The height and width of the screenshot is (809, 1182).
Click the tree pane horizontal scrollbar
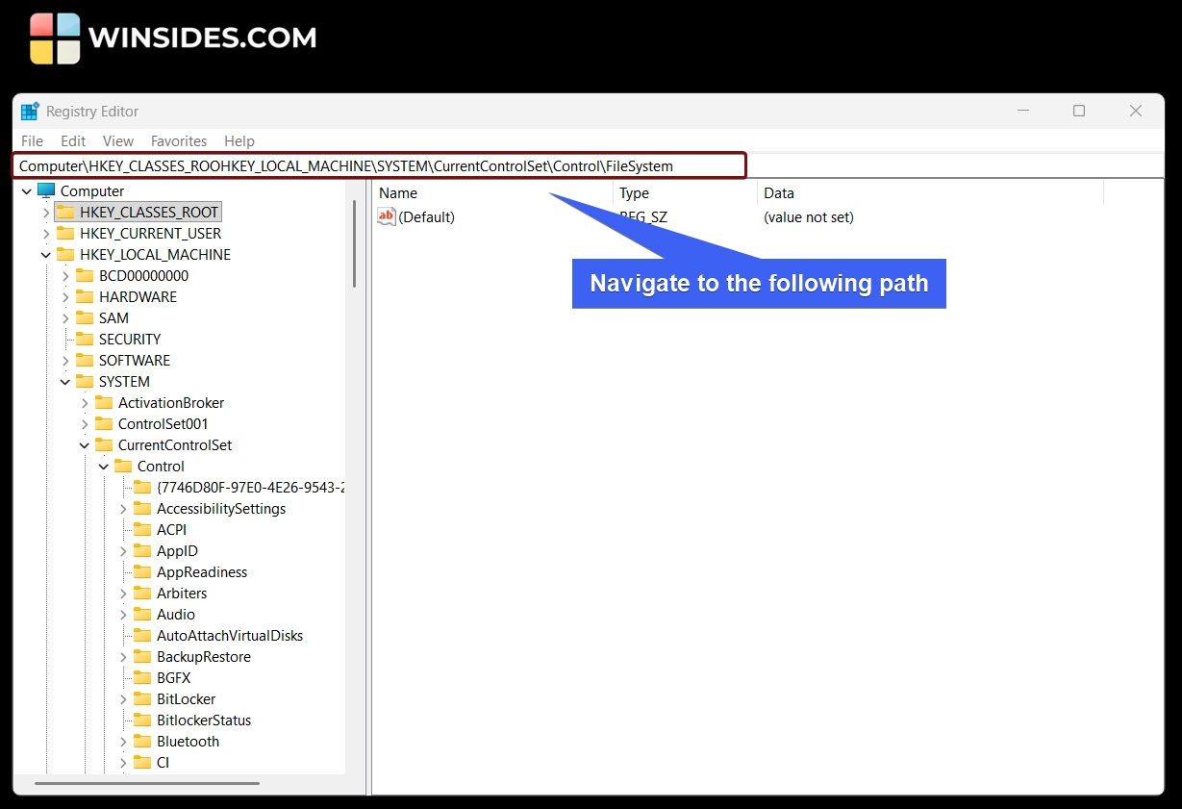tap(148, 783)
